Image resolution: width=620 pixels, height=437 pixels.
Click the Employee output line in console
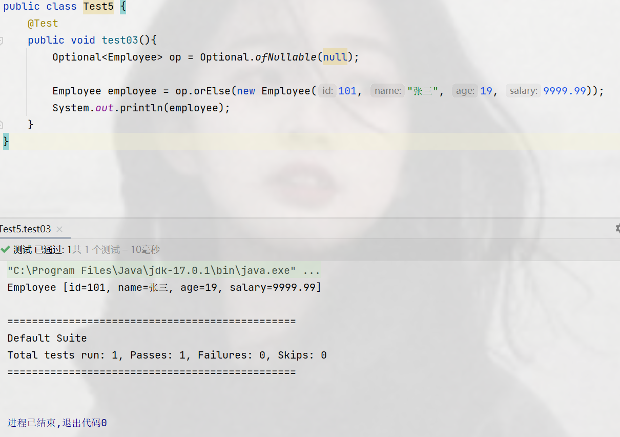point(164,287)
